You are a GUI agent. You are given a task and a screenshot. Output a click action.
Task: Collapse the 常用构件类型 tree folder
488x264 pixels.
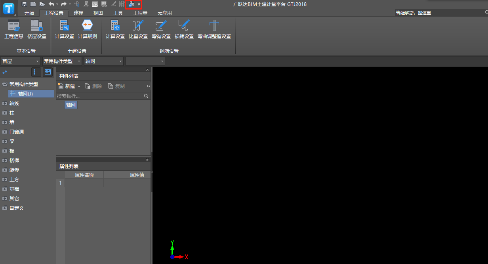click(5, 84)
